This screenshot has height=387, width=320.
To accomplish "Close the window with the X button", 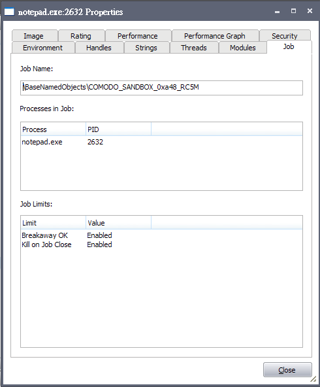I will 310,11.
